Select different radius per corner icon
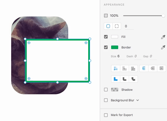Screen dimensions: 167x121 tap(117, 26)
